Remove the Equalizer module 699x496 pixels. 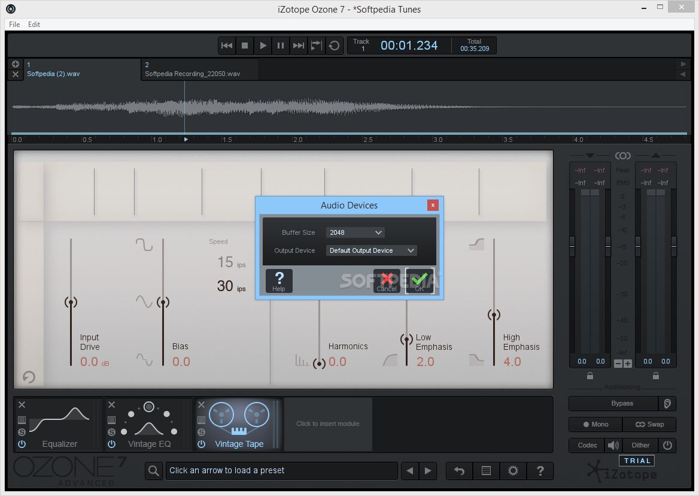pos(22,404)
